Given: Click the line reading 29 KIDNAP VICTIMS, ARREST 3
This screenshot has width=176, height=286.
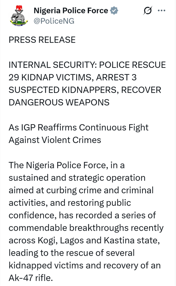Looking at the screenshot, I should pyautogui.click(x=73, y=77).
